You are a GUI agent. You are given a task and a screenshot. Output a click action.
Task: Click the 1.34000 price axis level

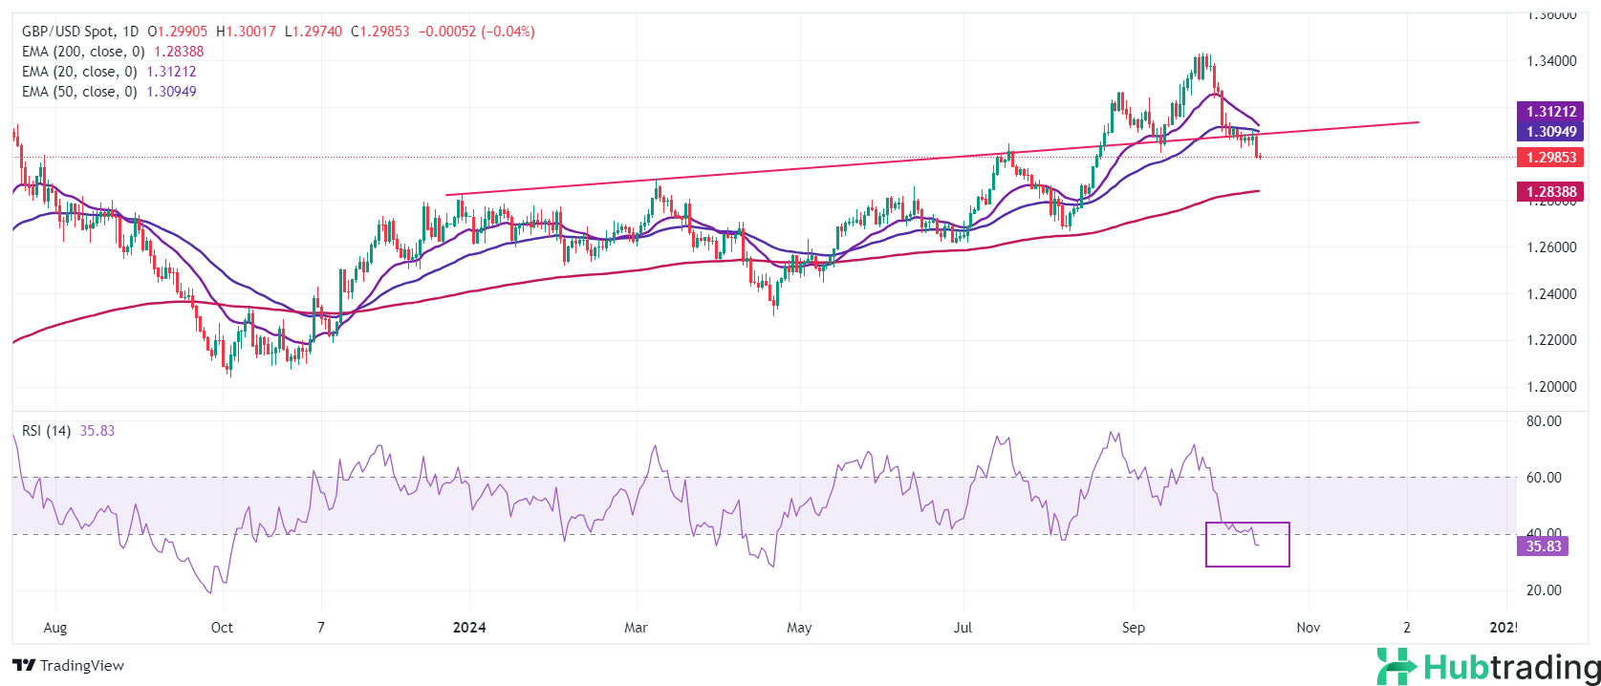coord(1550,61)
